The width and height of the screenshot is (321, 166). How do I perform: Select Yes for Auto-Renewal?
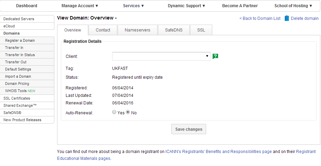tap(114, 112)
